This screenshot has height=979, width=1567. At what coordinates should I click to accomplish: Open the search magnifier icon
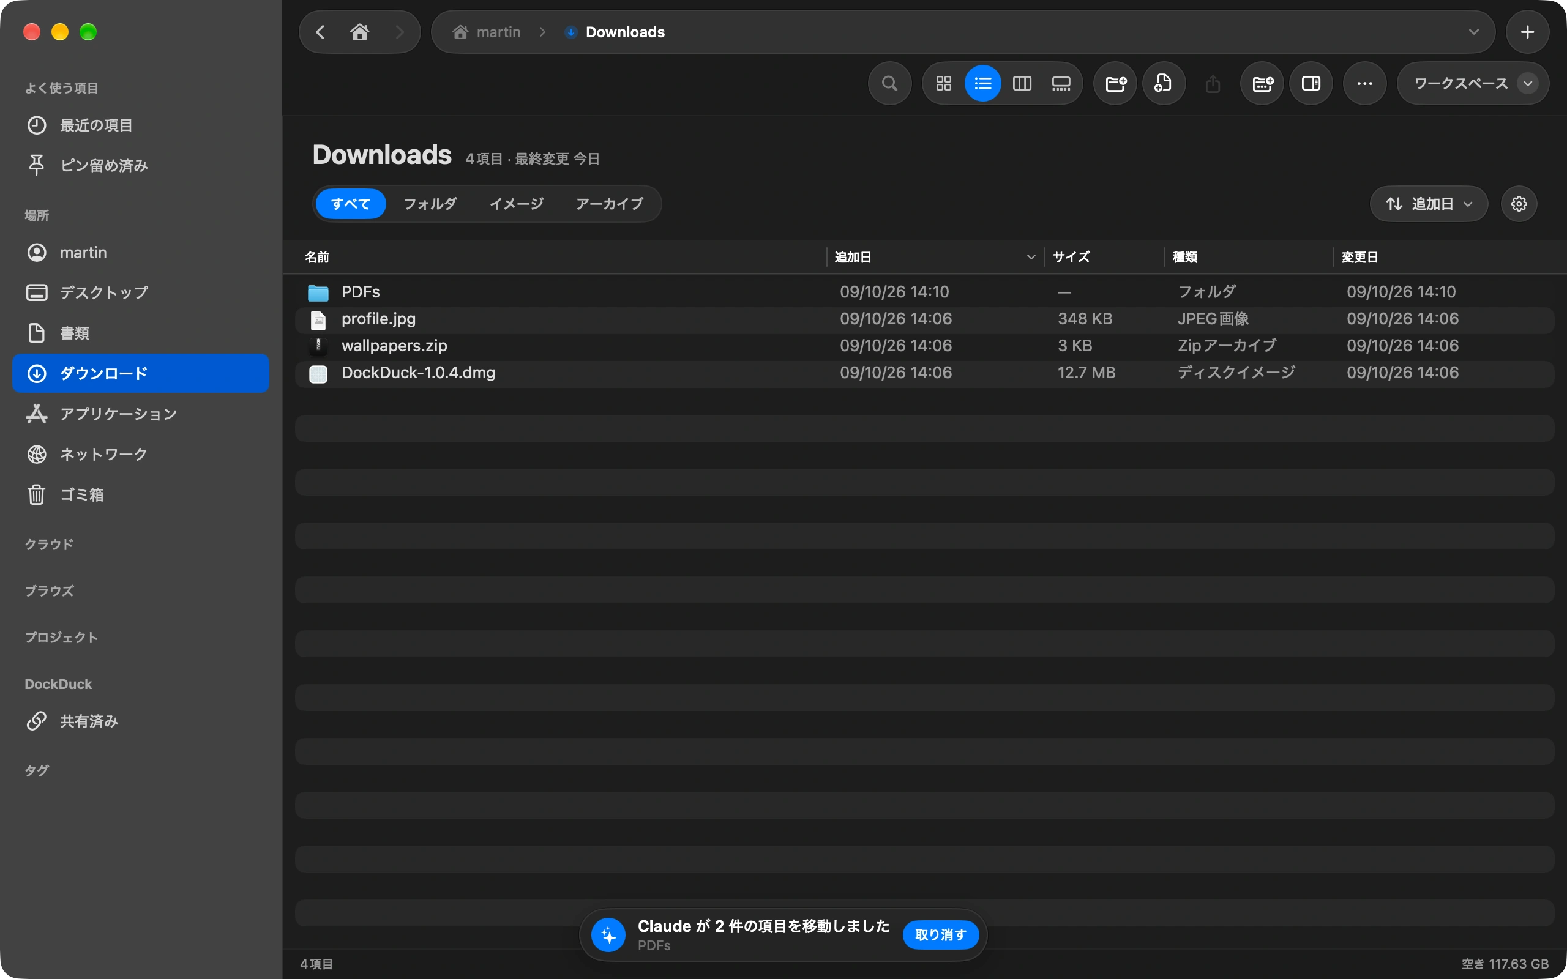(x=889, y=84)
